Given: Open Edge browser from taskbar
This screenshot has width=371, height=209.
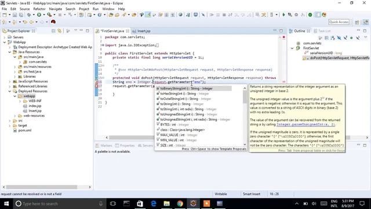Looking at the screenshot, I should click(153, 204).
